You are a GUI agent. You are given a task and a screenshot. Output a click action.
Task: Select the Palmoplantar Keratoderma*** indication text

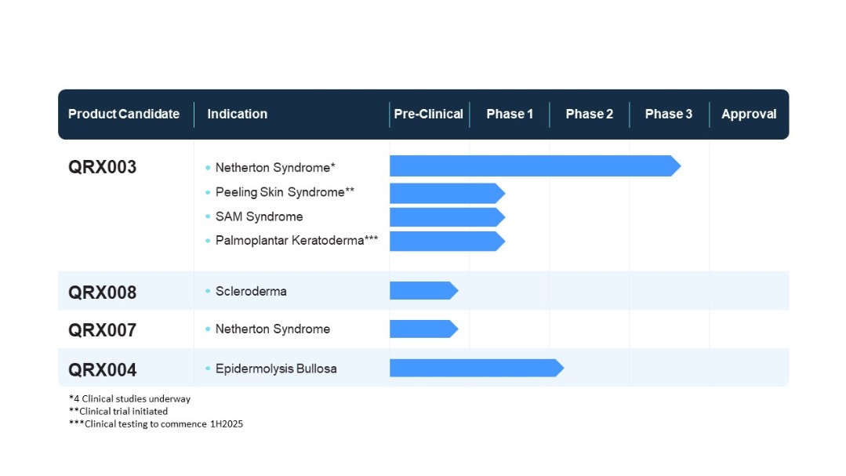click(x=296, y=241)
